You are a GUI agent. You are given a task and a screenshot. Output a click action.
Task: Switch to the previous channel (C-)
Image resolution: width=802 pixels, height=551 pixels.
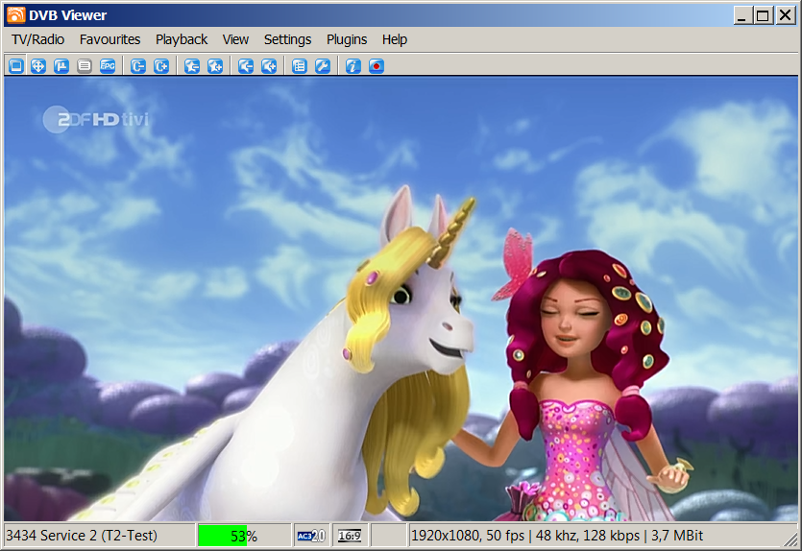138,66
